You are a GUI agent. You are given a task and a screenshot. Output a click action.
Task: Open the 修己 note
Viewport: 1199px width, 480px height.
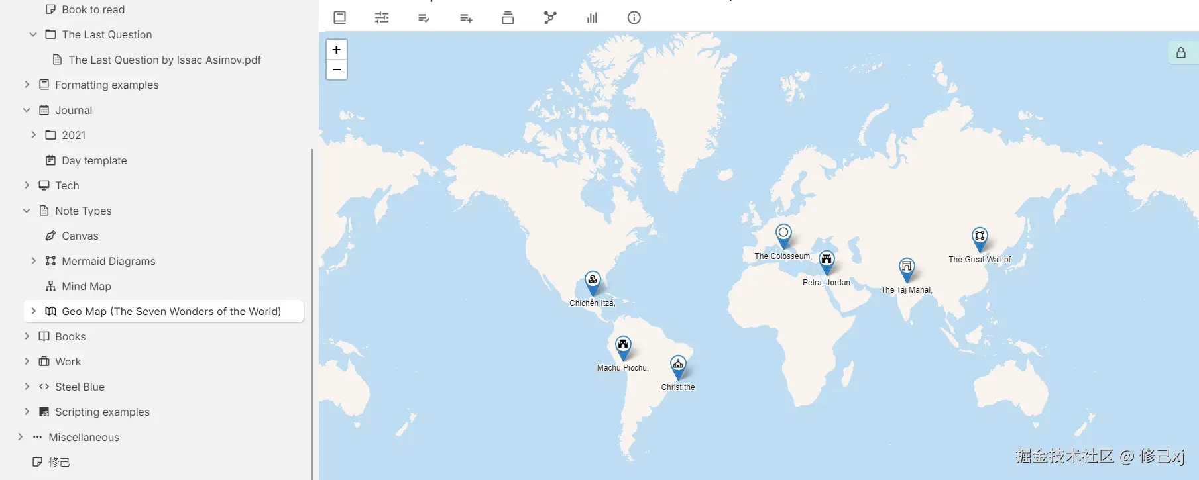(x=59, y=462)
